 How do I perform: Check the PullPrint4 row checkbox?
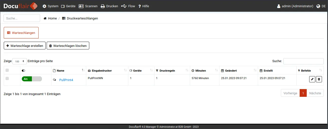pos(7,79)
